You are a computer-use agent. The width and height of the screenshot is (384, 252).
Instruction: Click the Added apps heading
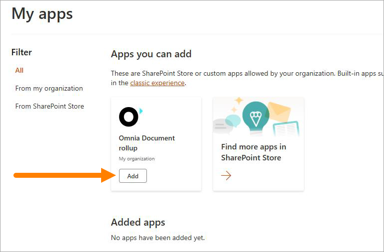point(138,222)
